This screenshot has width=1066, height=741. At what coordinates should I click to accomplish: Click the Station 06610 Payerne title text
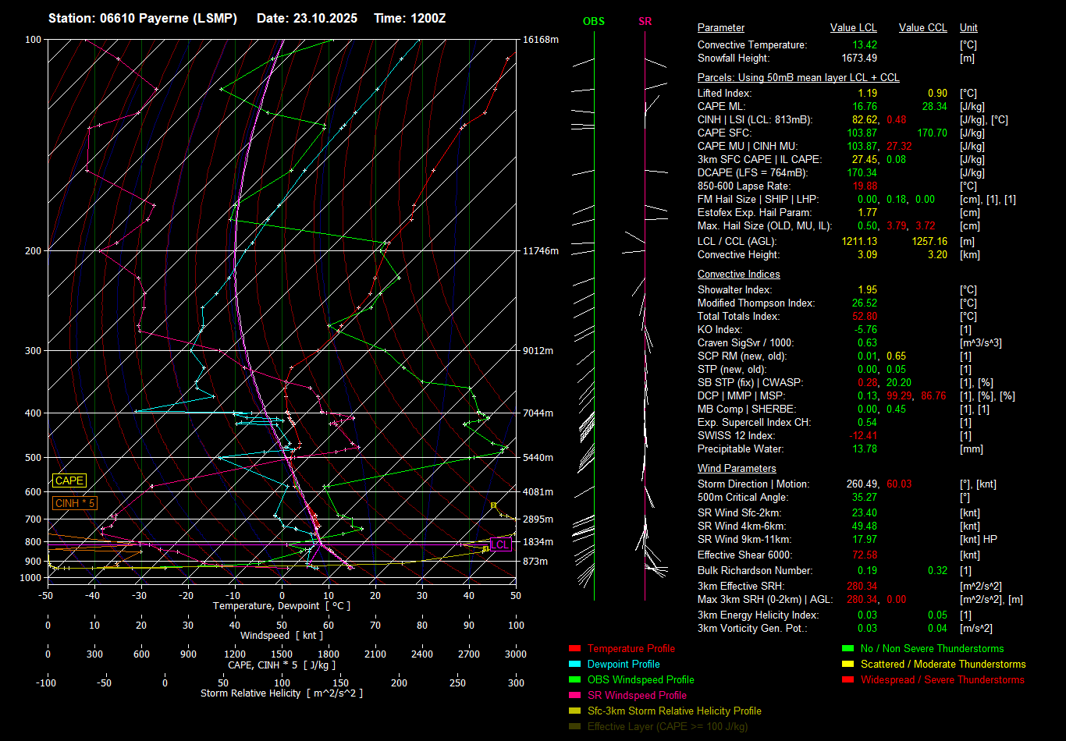coord(143,18)
